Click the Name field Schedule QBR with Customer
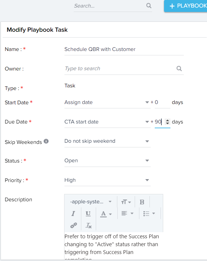The width and height of the screenshot is (207, 261). point(124,50)
